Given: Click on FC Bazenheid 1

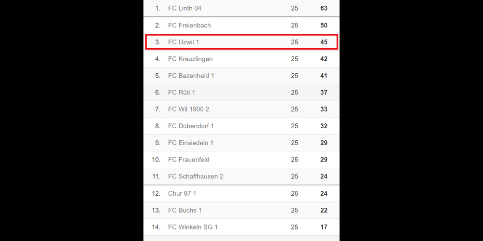Looking at the screenshot, I should point(191,76).
